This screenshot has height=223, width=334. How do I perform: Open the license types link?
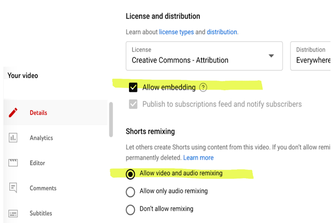(x=176, y=32)
